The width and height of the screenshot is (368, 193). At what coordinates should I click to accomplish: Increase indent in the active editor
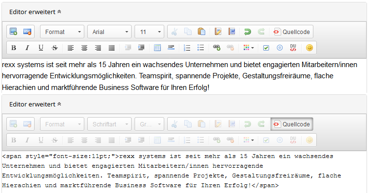point(141,48)
